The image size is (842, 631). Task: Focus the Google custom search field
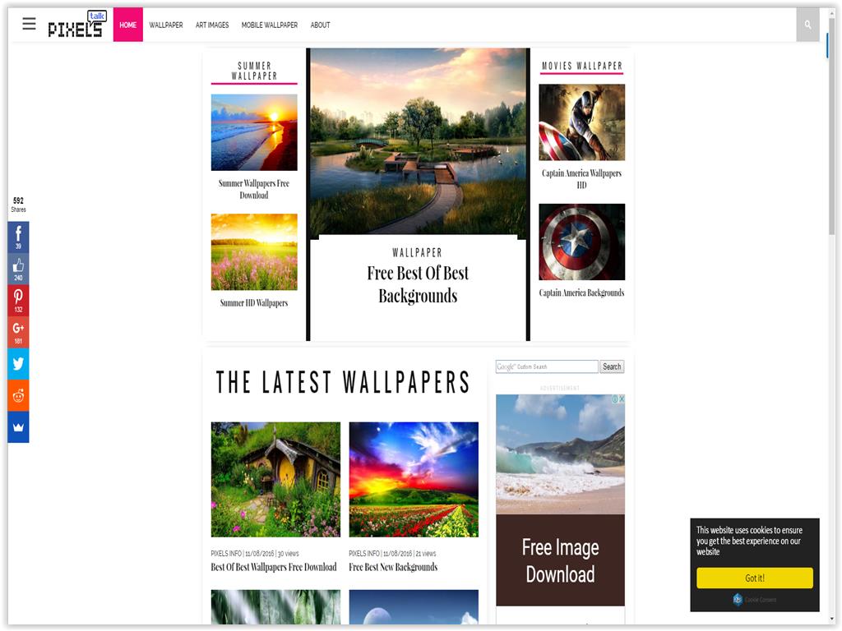coord(547,366)
